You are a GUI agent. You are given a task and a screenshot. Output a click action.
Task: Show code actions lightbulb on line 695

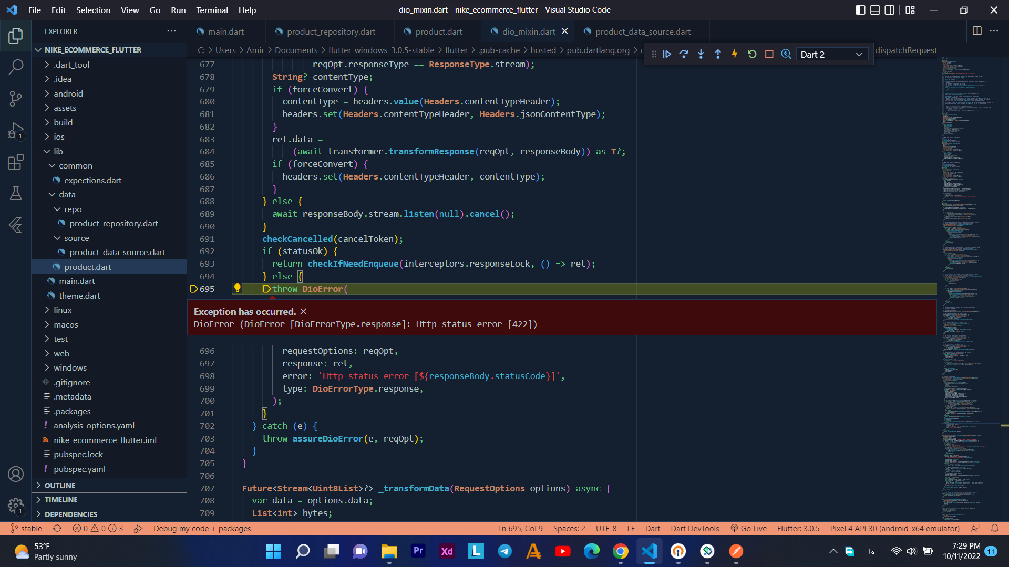tap(238, 288)
